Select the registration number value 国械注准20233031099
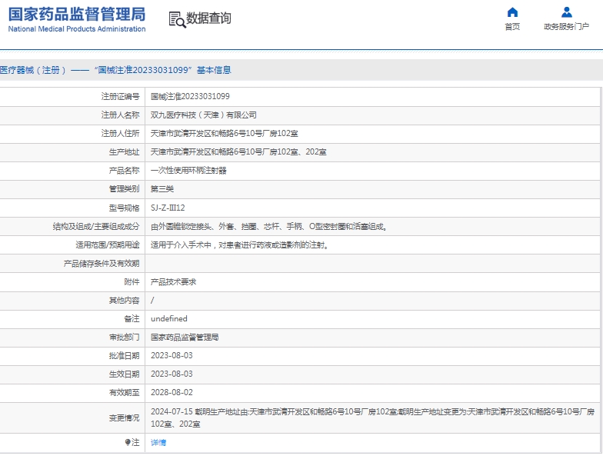Screen dimensions: 603x459 [x=190, y=97]
